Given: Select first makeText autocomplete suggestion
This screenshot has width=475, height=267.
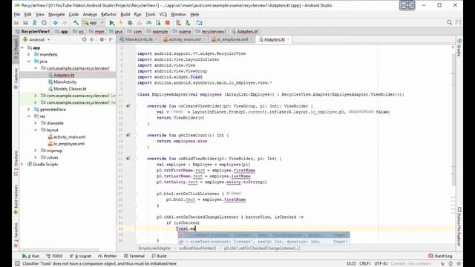Looking at the screenshot, I should point(263,235).
